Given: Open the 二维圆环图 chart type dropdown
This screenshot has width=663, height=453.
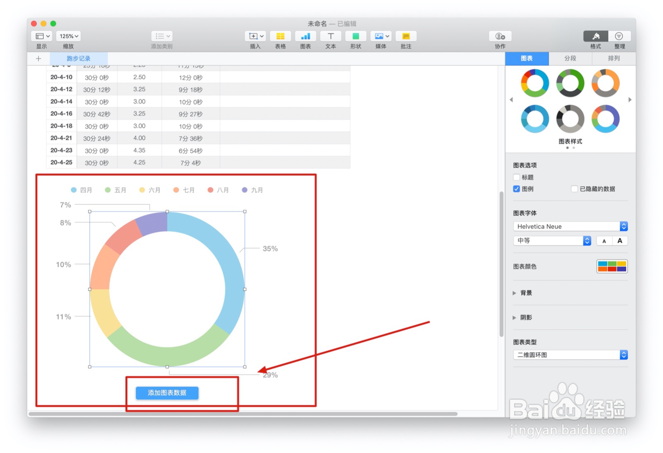Looking at the screenshot, I should point(570,355).
